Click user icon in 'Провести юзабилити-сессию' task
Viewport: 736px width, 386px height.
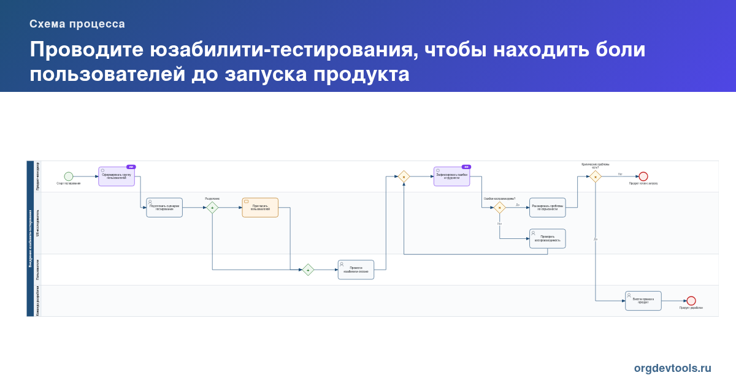pos(342,263)
